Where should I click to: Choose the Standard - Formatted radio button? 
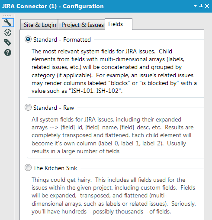[x=28, y=39]
